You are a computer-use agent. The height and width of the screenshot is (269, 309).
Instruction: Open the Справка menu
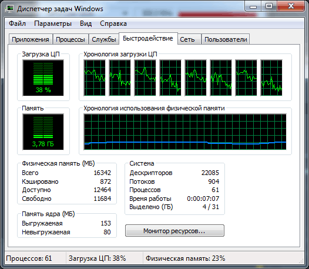113,23
